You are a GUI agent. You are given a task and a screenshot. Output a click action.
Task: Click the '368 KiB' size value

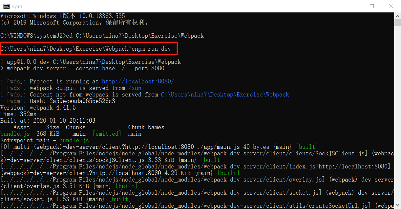coord(48,134)
